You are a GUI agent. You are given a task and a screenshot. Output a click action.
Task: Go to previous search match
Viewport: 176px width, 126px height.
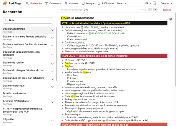coord(150,10)
